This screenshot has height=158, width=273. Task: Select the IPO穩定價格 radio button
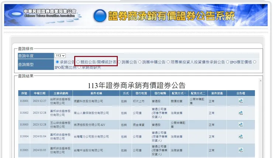228,62
